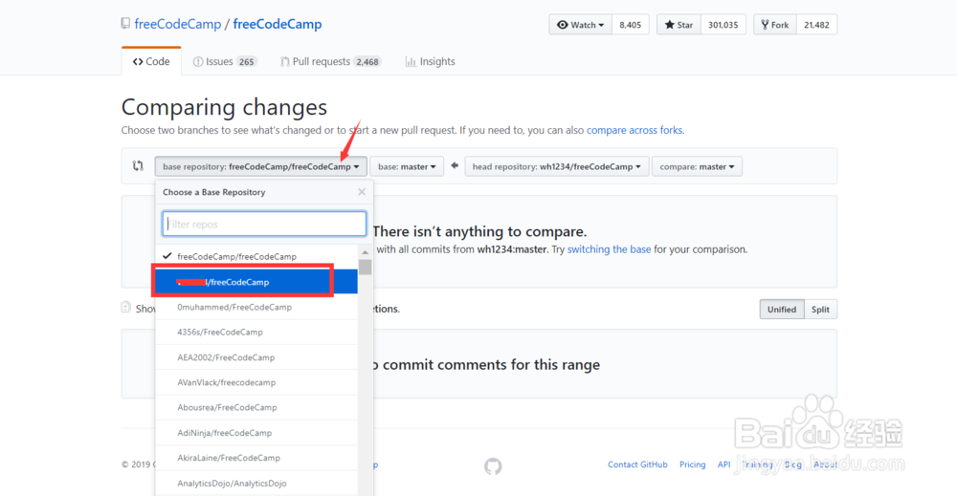Select AnalyticsDojo/AnalyticsDojo in the list
The image size is (957, 496).
256,484
